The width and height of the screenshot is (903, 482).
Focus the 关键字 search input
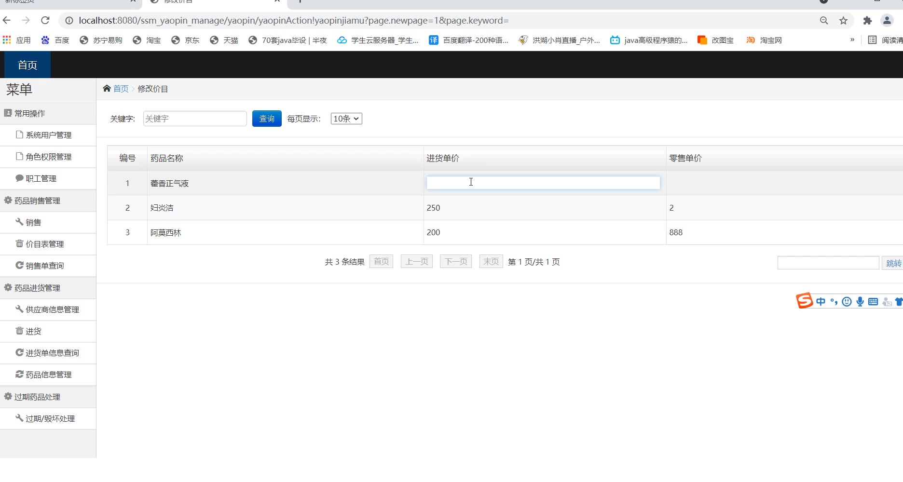195,119
